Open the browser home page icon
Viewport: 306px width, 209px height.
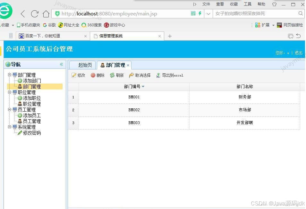46,14
